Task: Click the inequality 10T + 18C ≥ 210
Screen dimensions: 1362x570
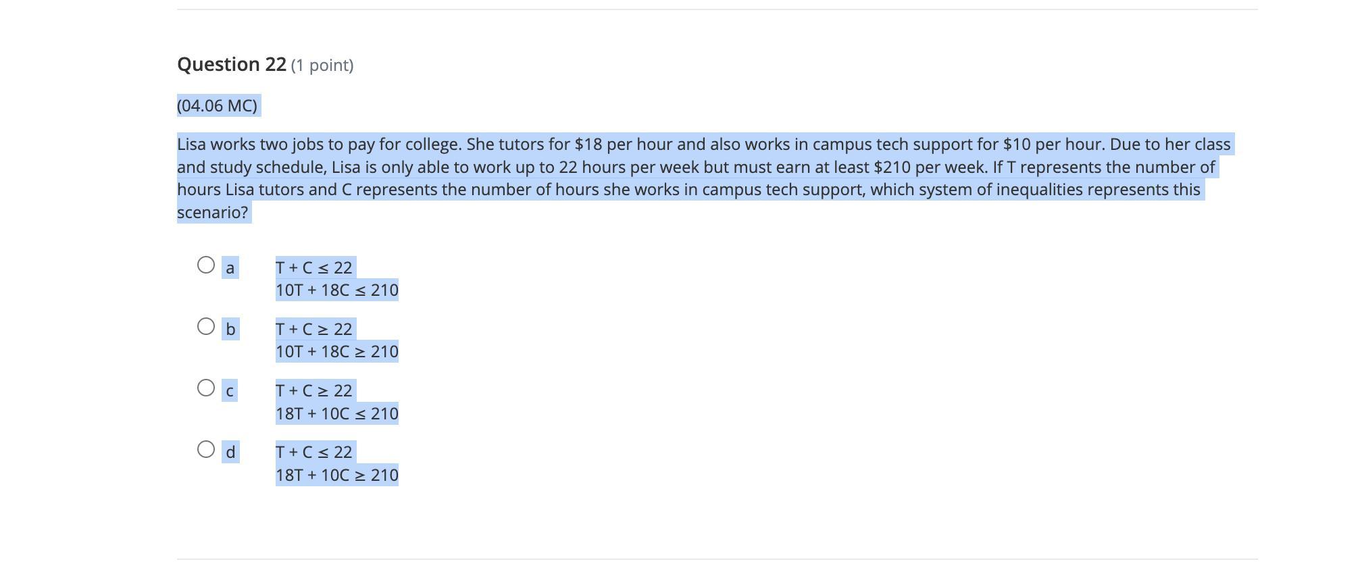Action: [336, 352]
